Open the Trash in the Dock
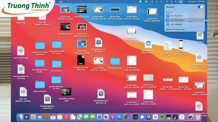This screenshot has height=122, width=218. coord(198,117)
